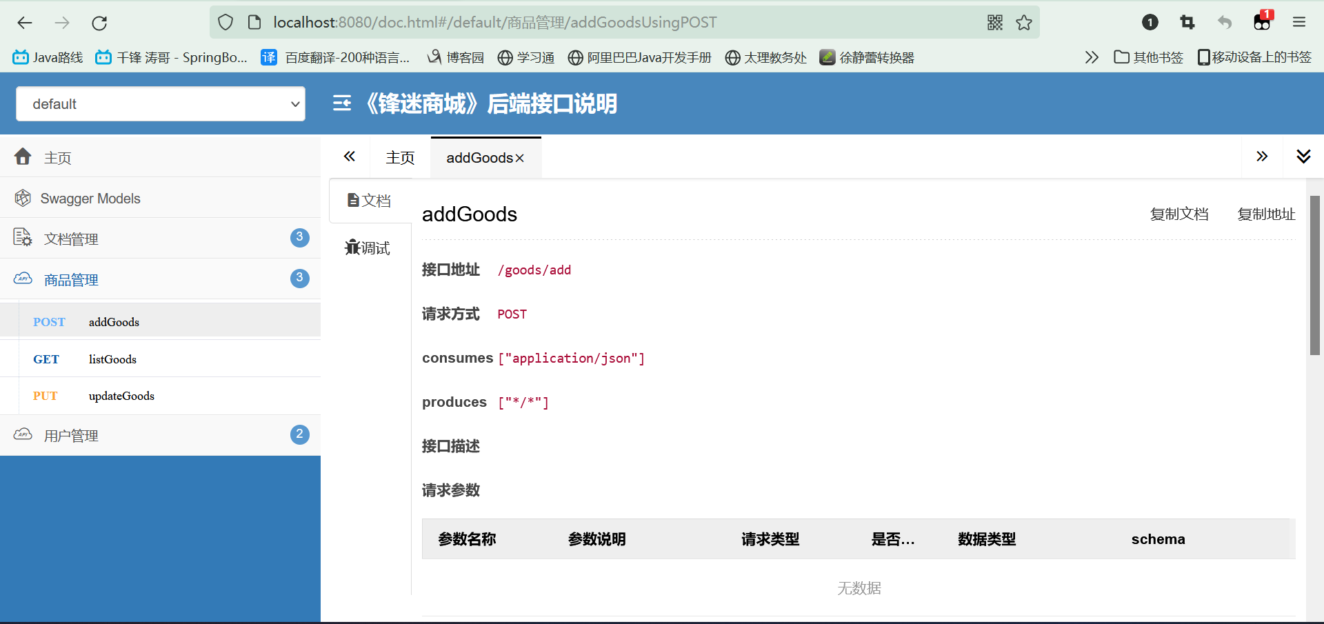The height and width of the screenshot is (624, 1324).
Task: Open the 徐静蕾转换器 bookmark
Action: pos(867,57)
